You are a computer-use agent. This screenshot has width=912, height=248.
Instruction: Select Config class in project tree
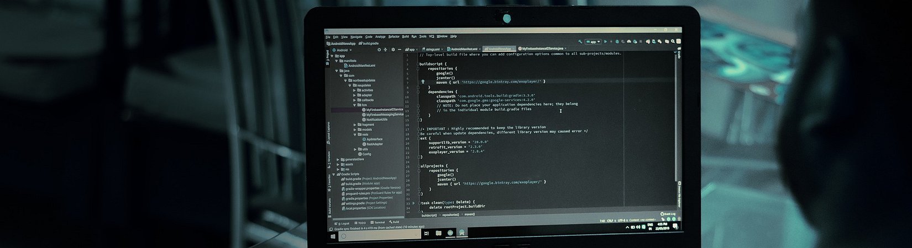365,154
